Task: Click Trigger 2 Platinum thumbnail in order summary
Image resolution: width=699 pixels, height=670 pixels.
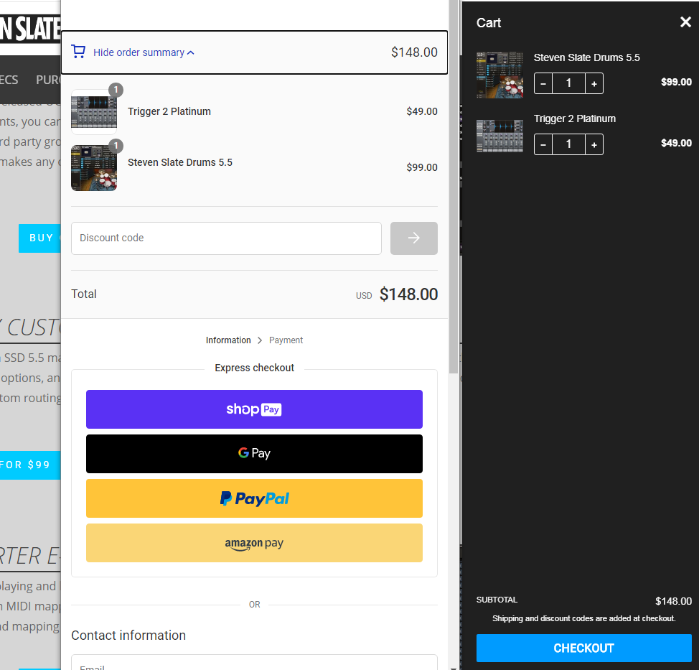Action: 94,112
